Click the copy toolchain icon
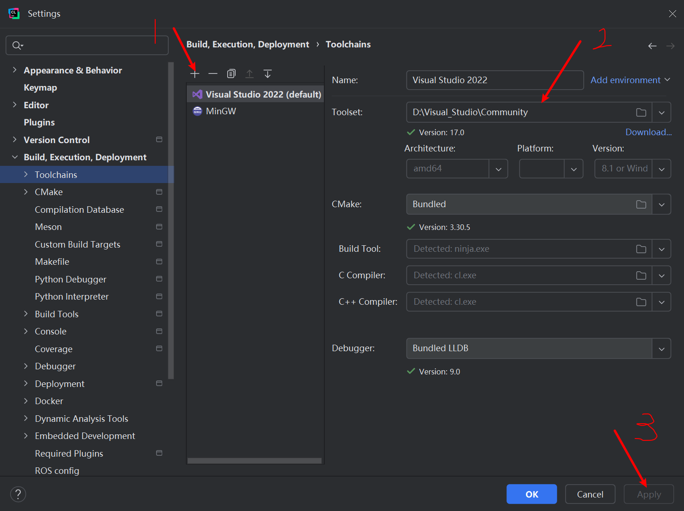684x511 pixels. 231,74
